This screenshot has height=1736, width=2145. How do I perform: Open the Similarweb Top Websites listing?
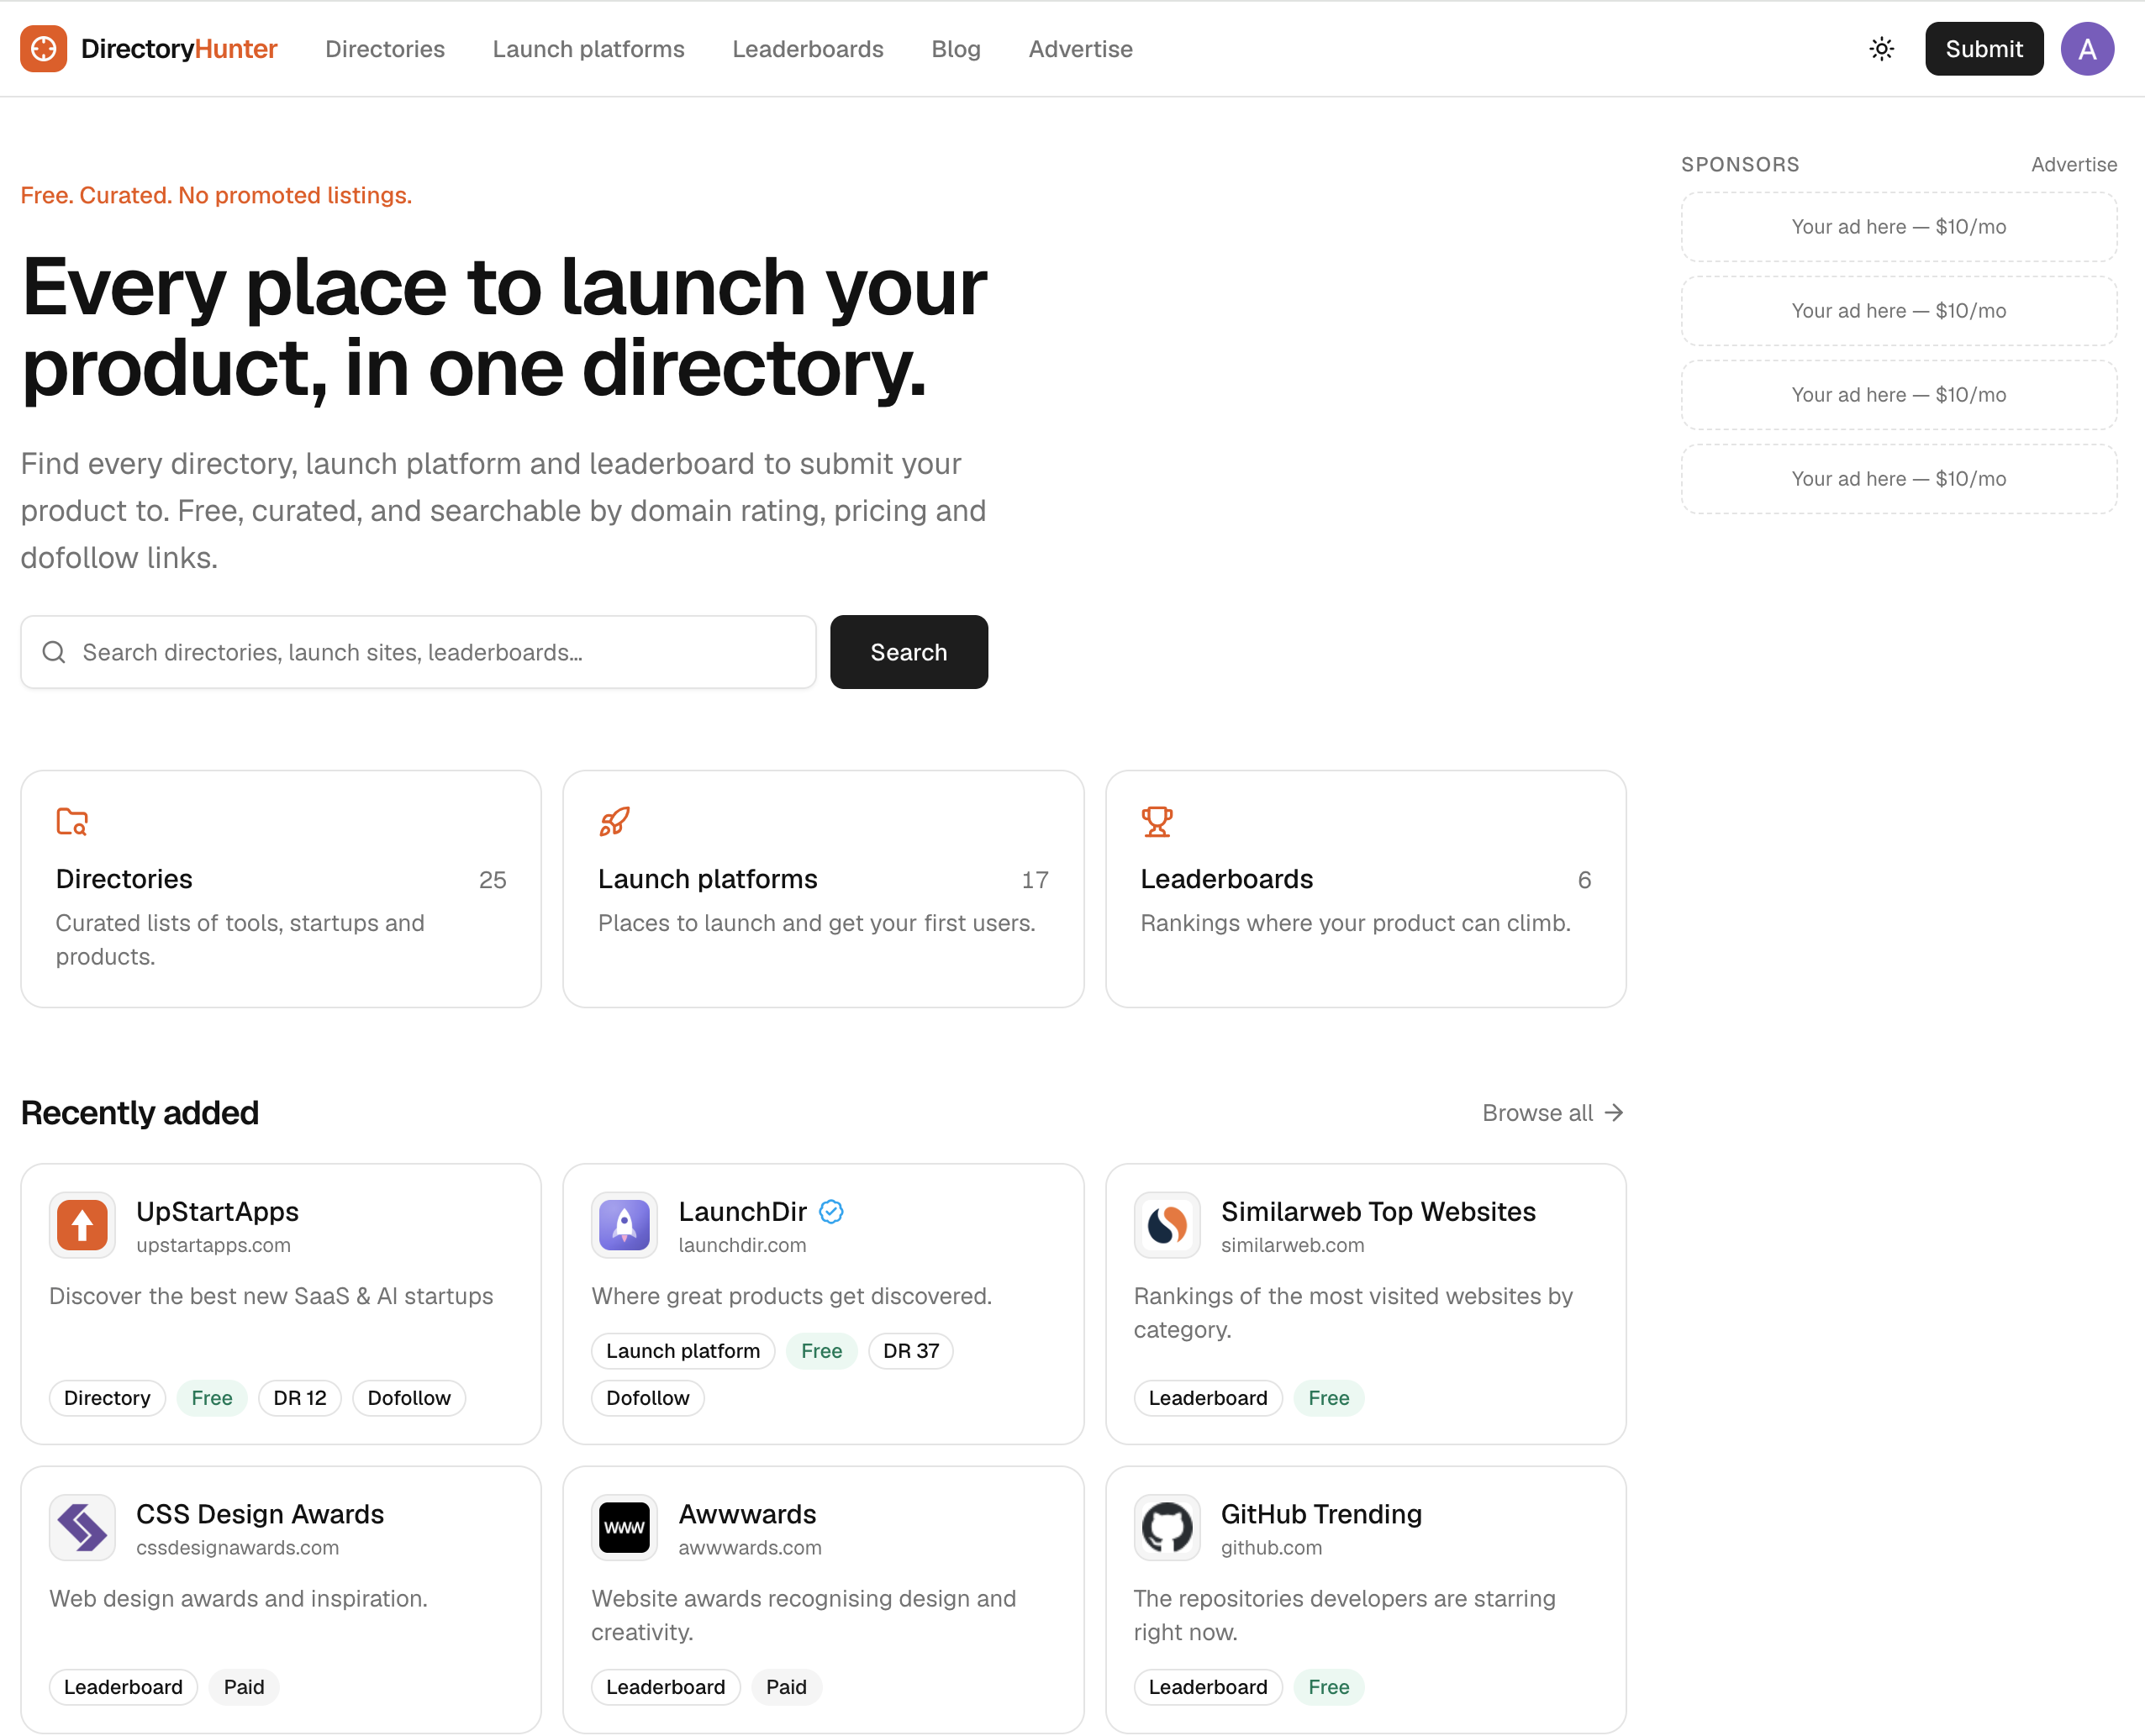click(x=1378, y=1211)
